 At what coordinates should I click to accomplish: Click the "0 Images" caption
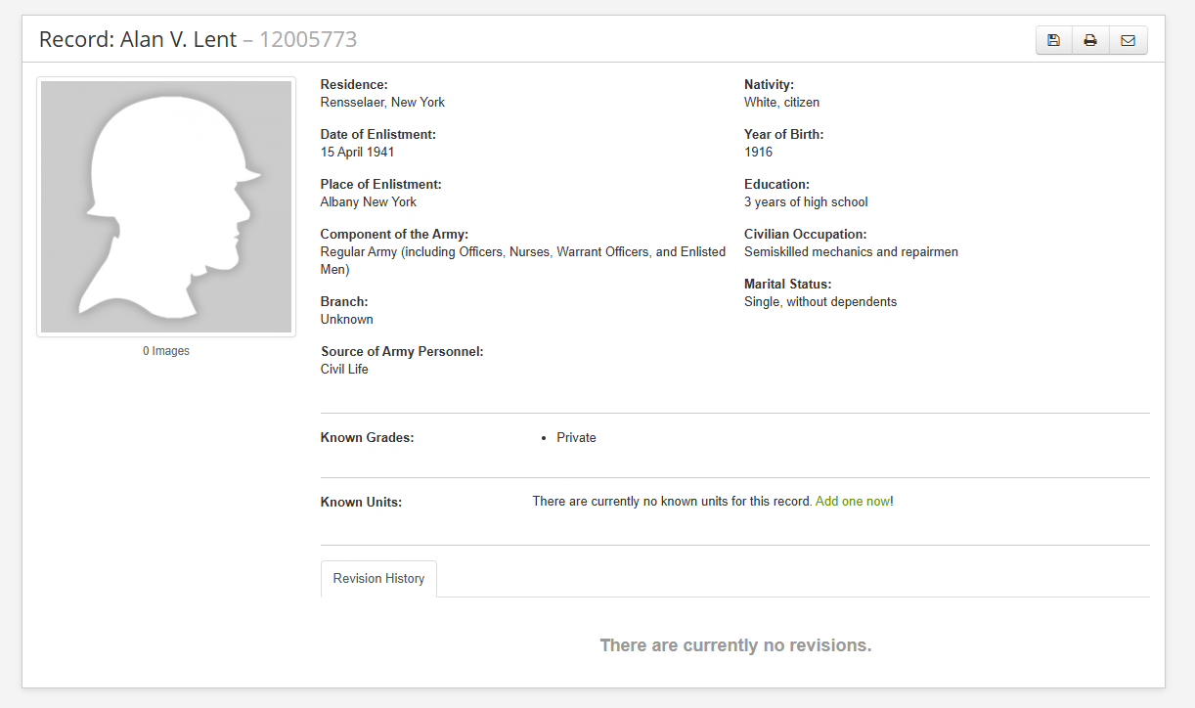166,351
